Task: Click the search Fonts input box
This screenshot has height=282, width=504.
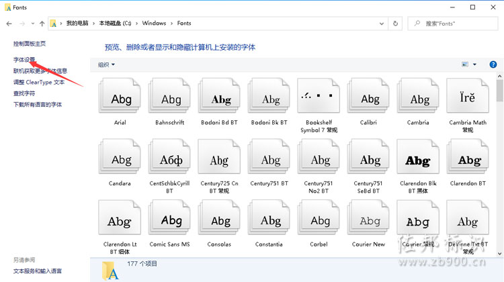Action: [457, 23]
